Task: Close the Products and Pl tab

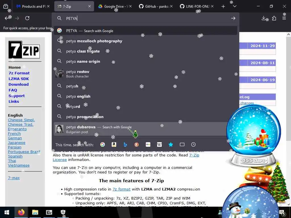Action: 48,6
